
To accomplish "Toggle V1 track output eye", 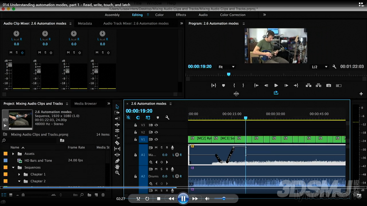I will click(x=156, y=139).
